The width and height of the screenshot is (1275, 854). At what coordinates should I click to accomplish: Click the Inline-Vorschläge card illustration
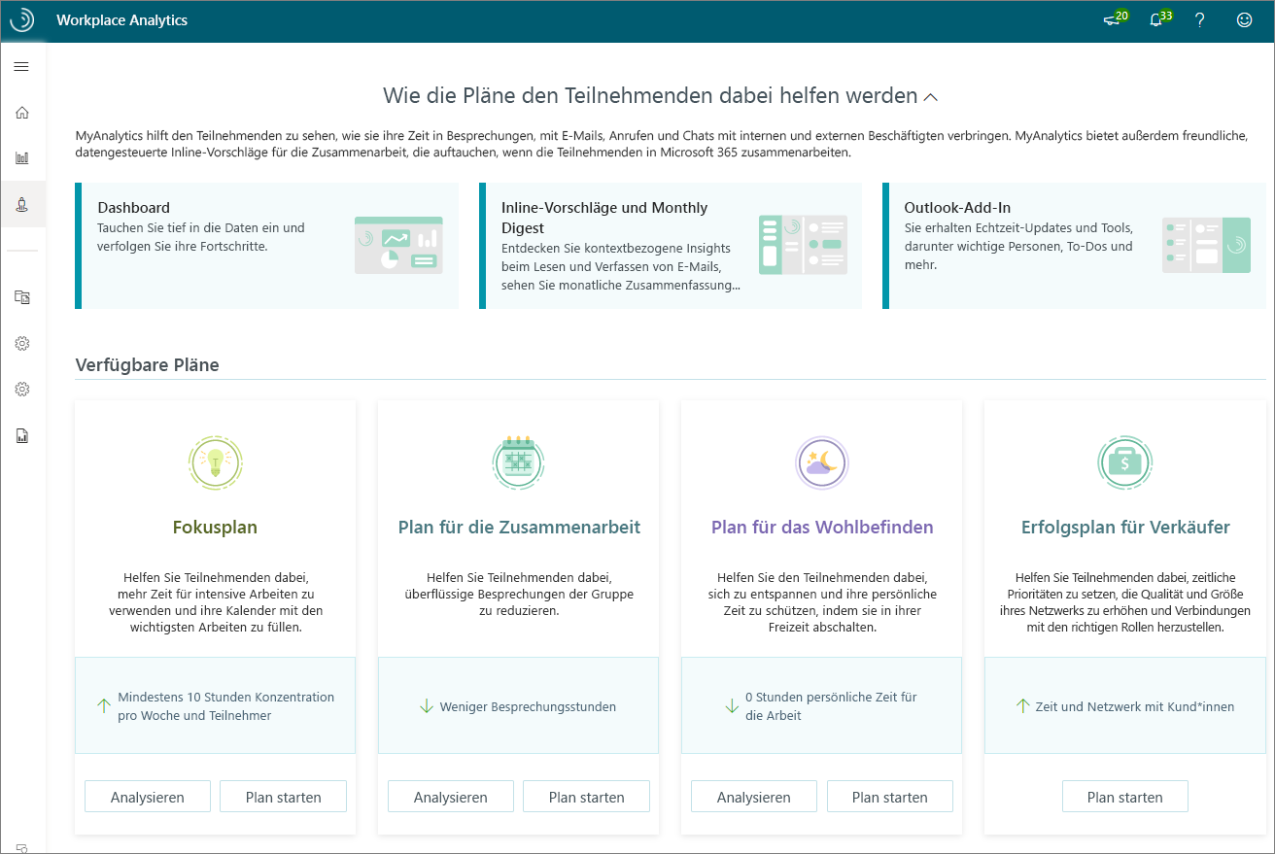802,245
